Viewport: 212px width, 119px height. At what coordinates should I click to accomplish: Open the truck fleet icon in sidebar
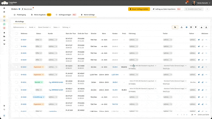coord(4,36)
